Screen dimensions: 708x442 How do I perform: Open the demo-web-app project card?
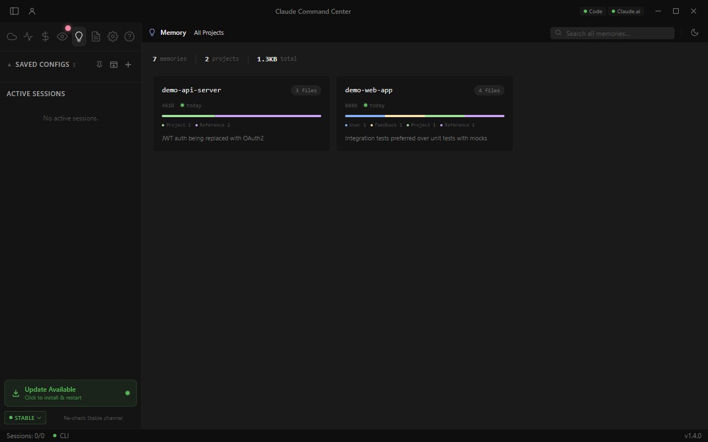425,113
